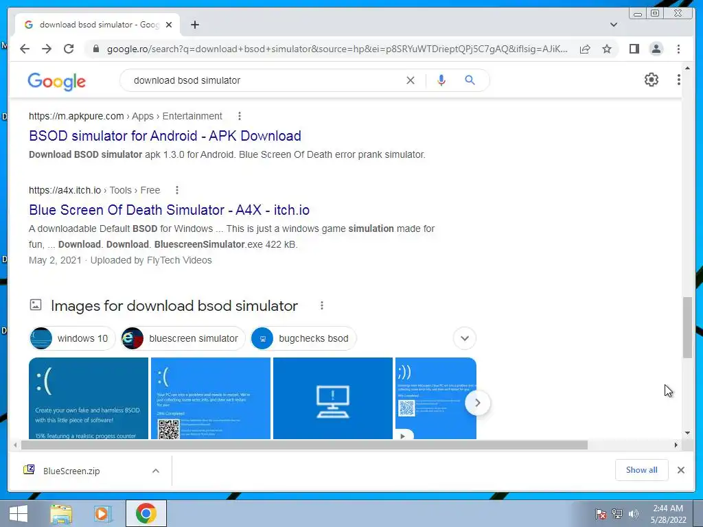Filter images by bluescreen simulator chip
Screen dimensions: 703x527
tap(183, 338)
